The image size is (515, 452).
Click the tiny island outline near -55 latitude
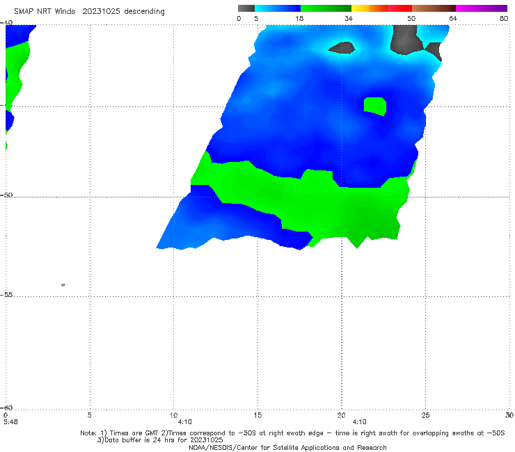[x=63, y=285]
